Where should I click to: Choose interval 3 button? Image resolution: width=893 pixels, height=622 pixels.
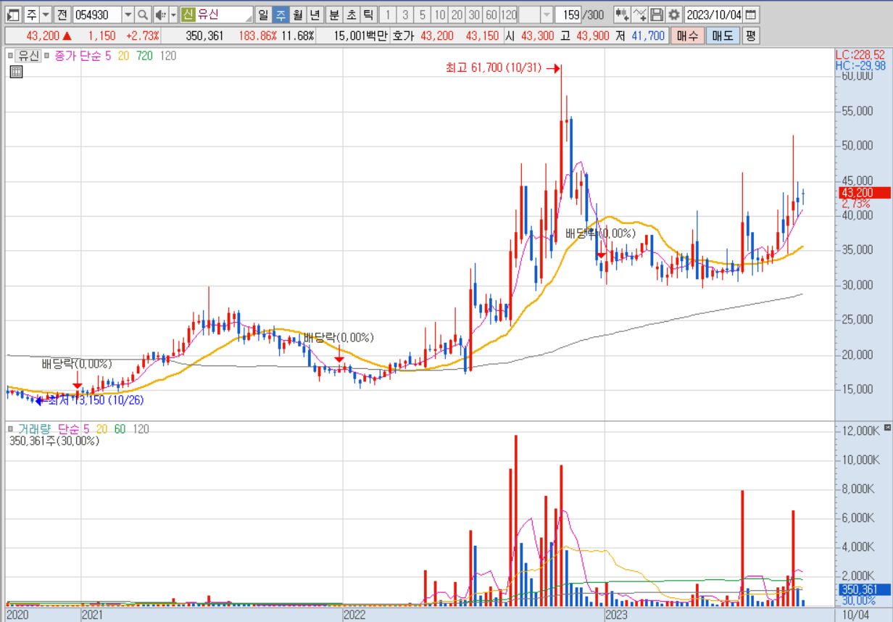pos(405,14)
